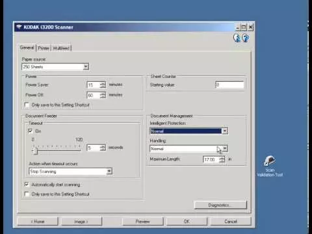312x234 pixels.
Task: Toggle Only save checkbox under Power
Action: click(27, 105)
